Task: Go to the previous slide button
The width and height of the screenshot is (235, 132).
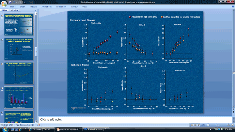Action: pyautogui.click(x=233, y=110)
